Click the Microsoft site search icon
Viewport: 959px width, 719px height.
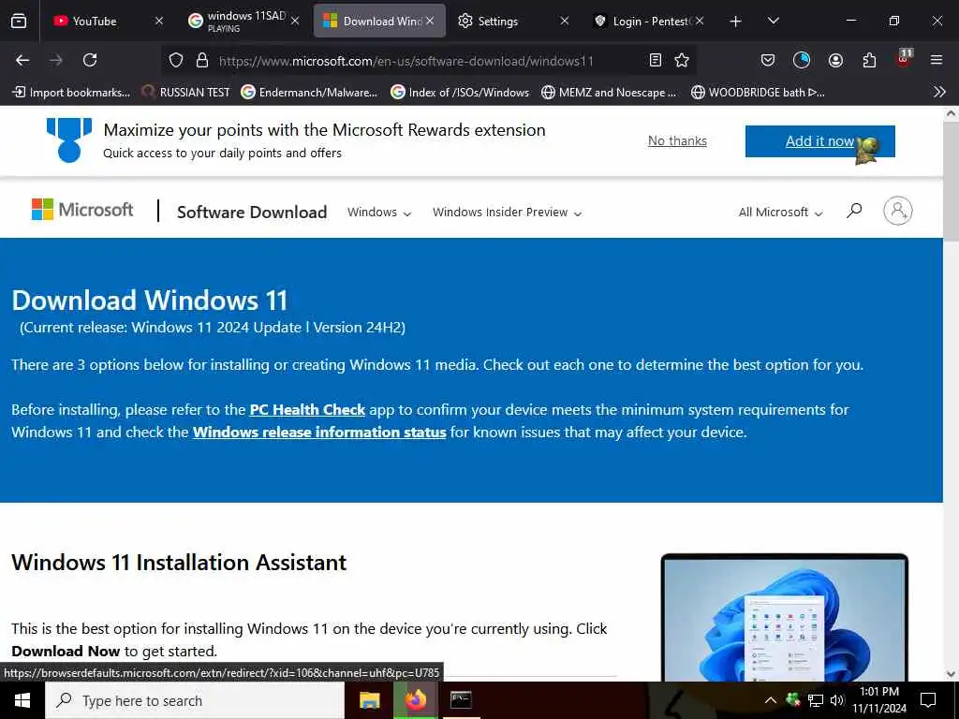pyautogui.click(x=854, y=211)
